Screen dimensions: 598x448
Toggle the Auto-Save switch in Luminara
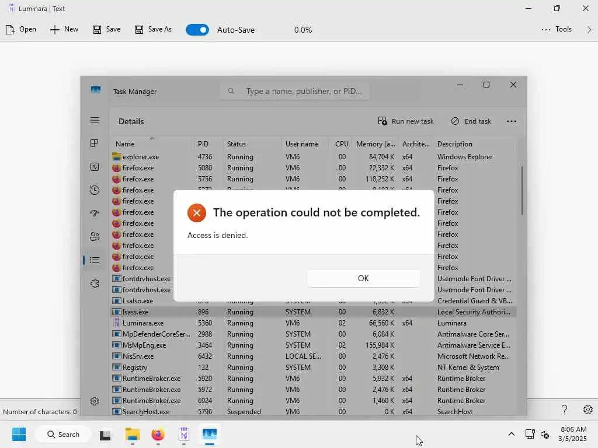click(x=197, y=30)
